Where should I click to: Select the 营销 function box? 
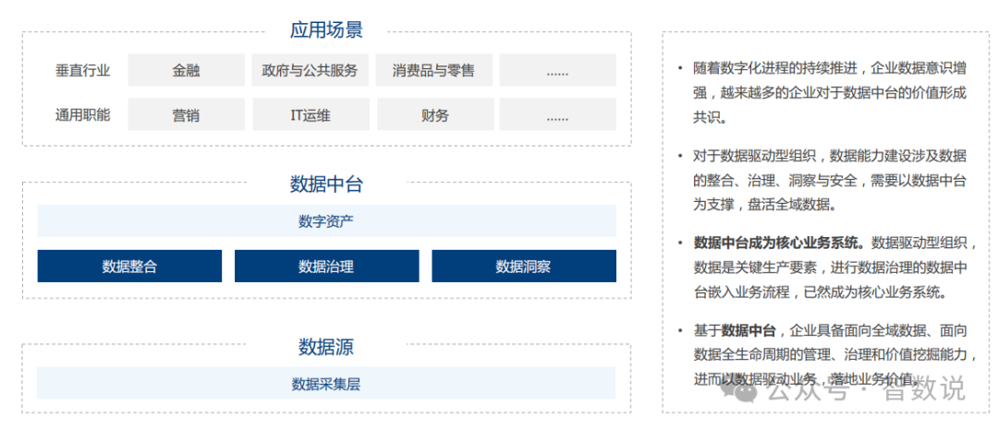click(186, 115)
